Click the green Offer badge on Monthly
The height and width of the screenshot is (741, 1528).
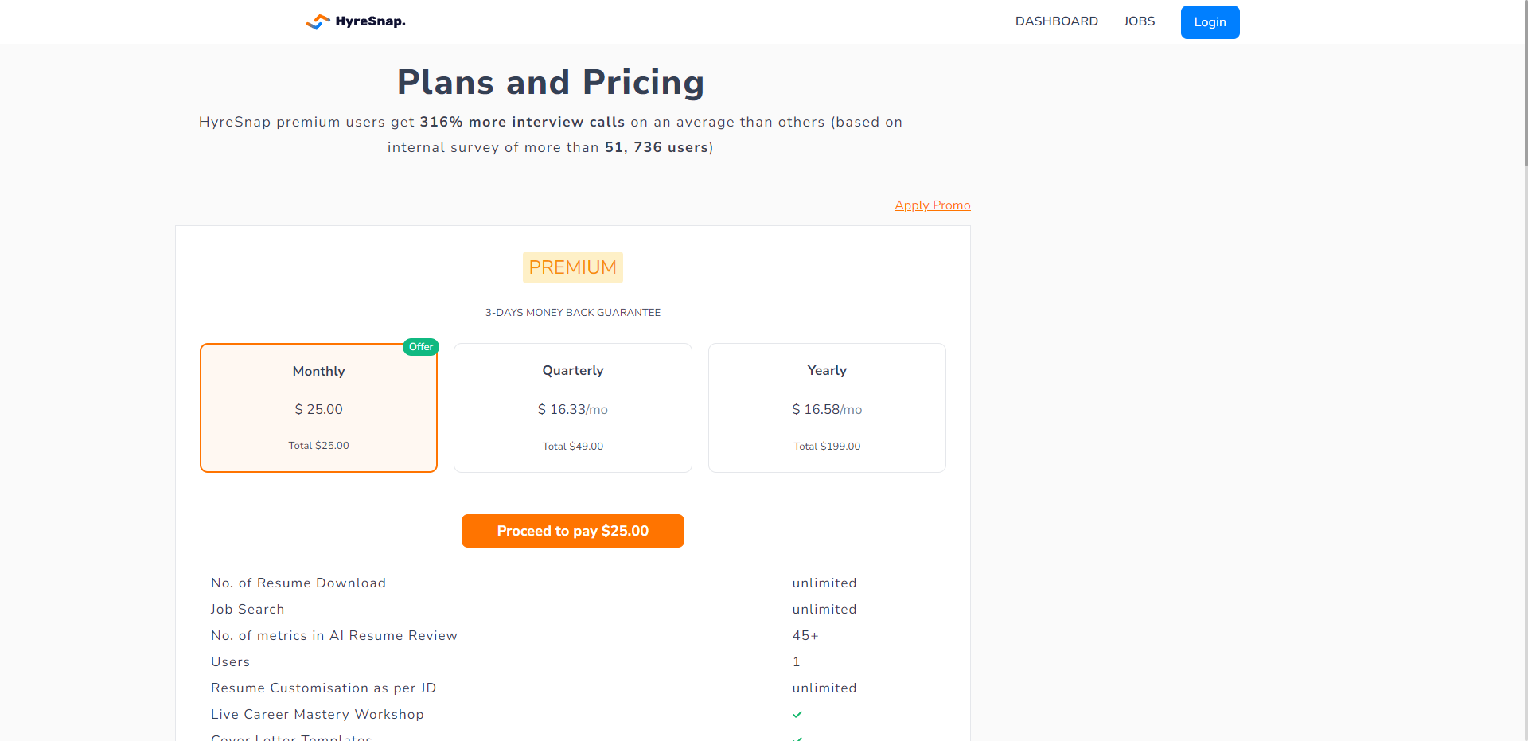click(x=421, y=347)
